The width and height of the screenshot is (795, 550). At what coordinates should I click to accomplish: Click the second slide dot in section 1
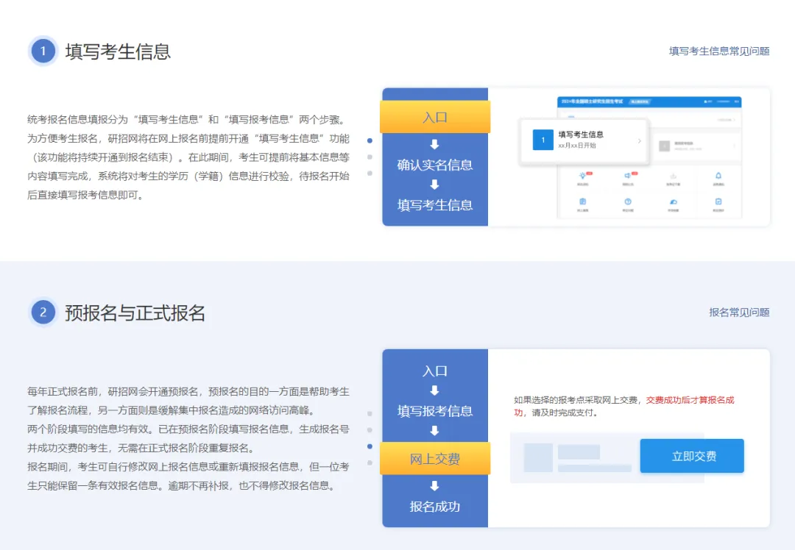(370, 157)
